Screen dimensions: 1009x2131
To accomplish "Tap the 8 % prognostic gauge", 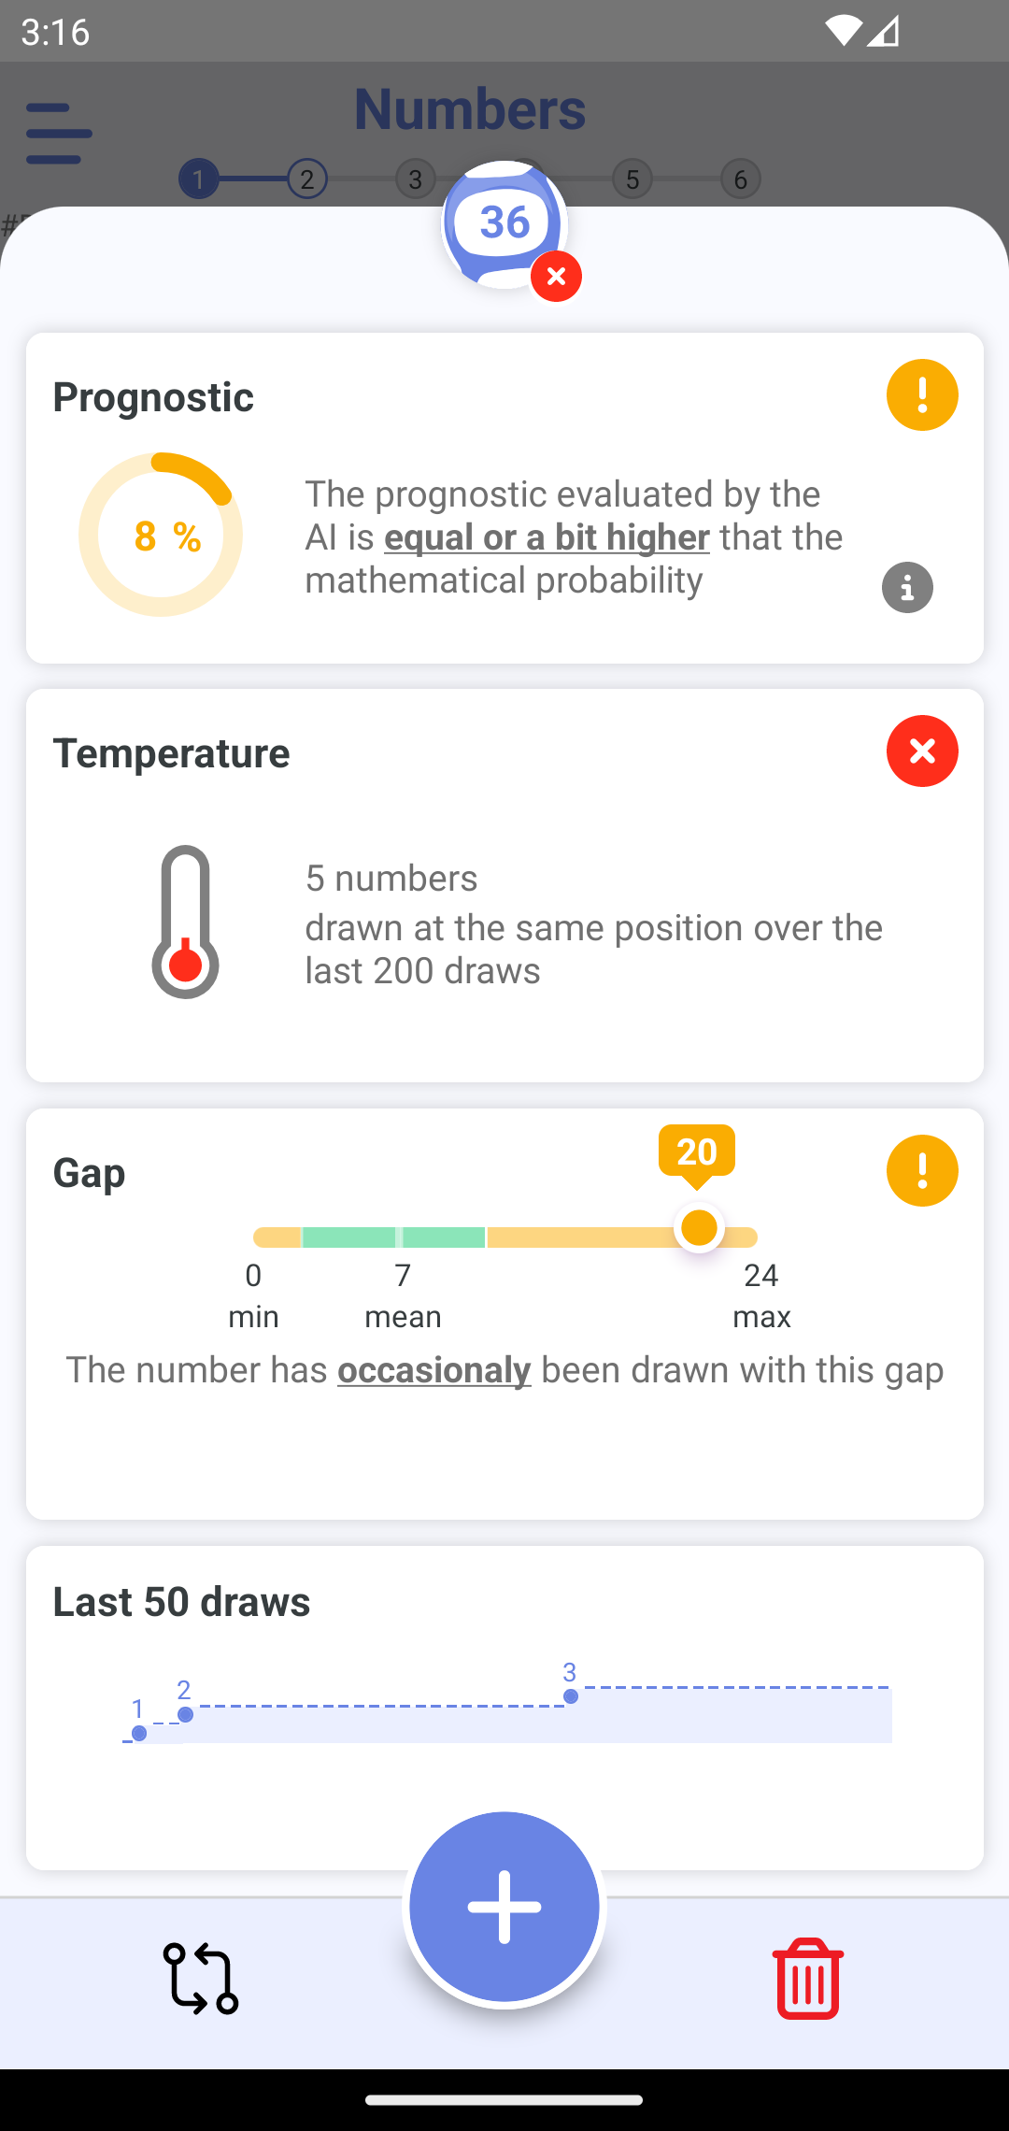I will 161,535.
